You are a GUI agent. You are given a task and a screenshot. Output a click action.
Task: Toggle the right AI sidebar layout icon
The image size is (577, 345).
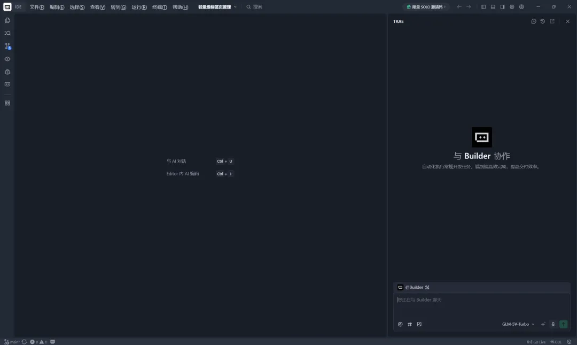pos(502,6)
